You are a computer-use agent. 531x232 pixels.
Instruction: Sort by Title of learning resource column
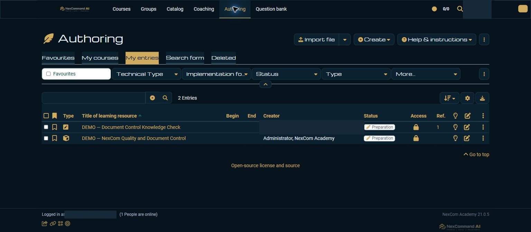(x=109, y=116)
